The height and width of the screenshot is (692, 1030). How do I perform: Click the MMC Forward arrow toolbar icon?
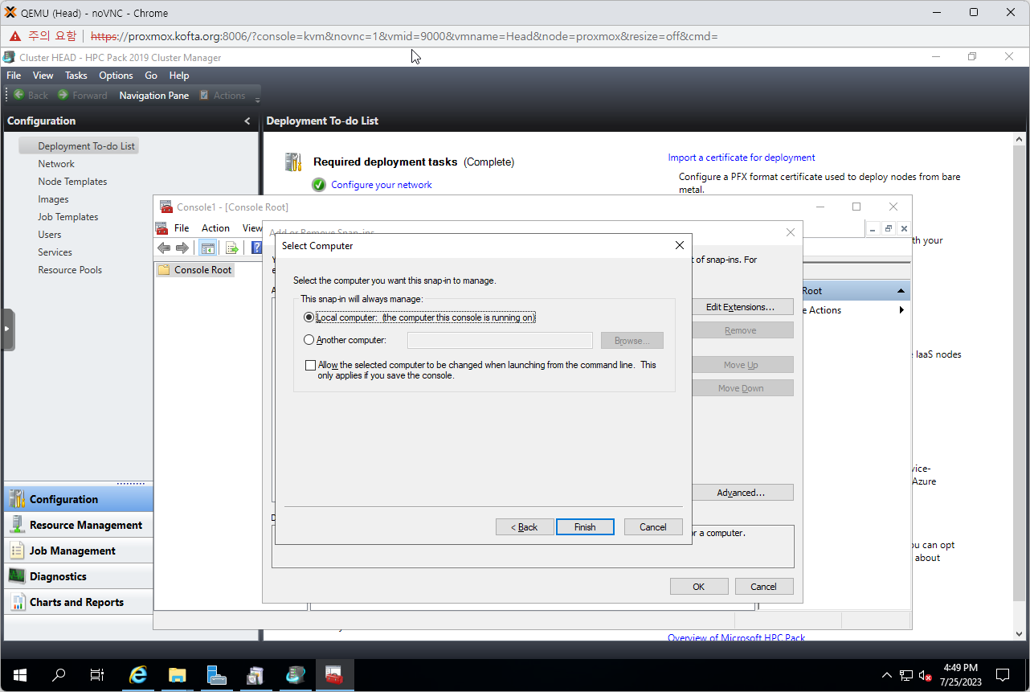click(x=182, y=248)
